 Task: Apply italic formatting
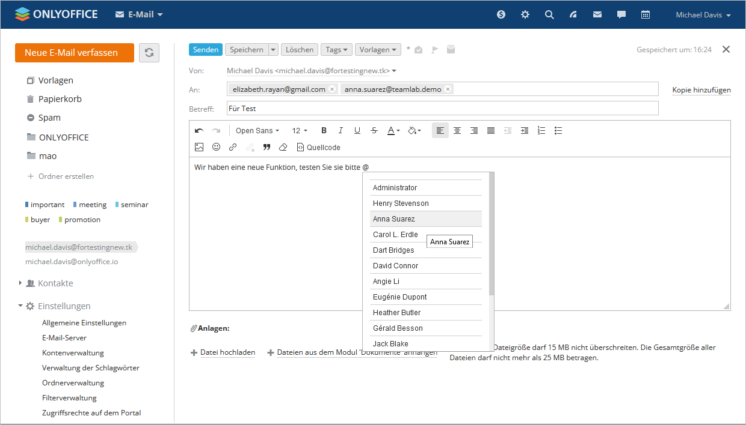coord(341,131)
